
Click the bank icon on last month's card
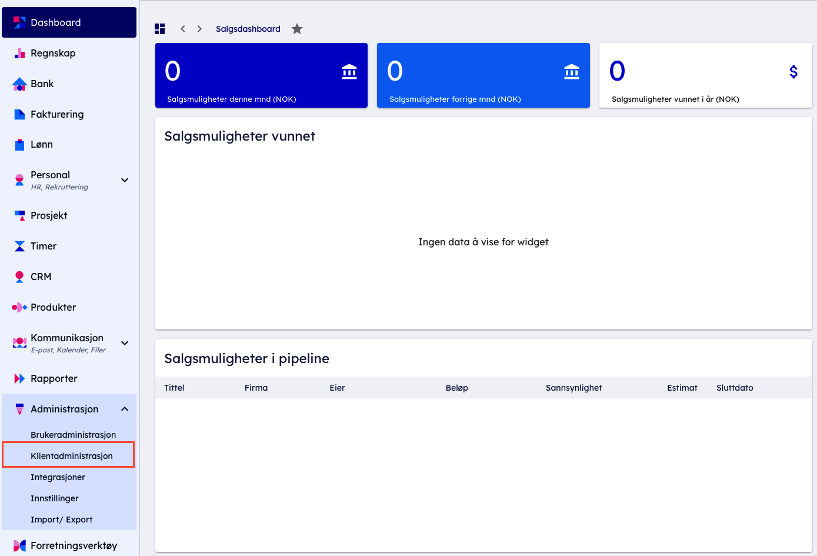pyautogui.click(x=572, y=72)
